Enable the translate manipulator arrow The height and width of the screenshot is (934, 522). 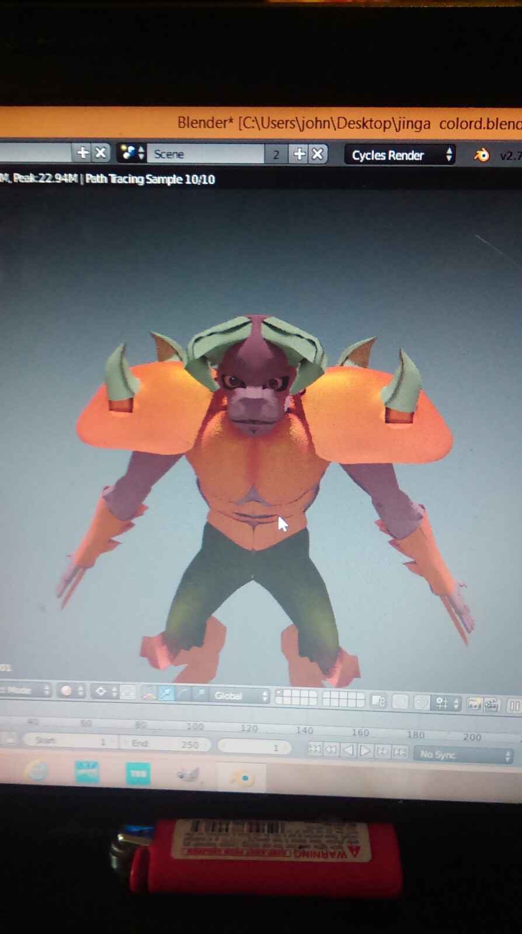(x=166, y=693)
